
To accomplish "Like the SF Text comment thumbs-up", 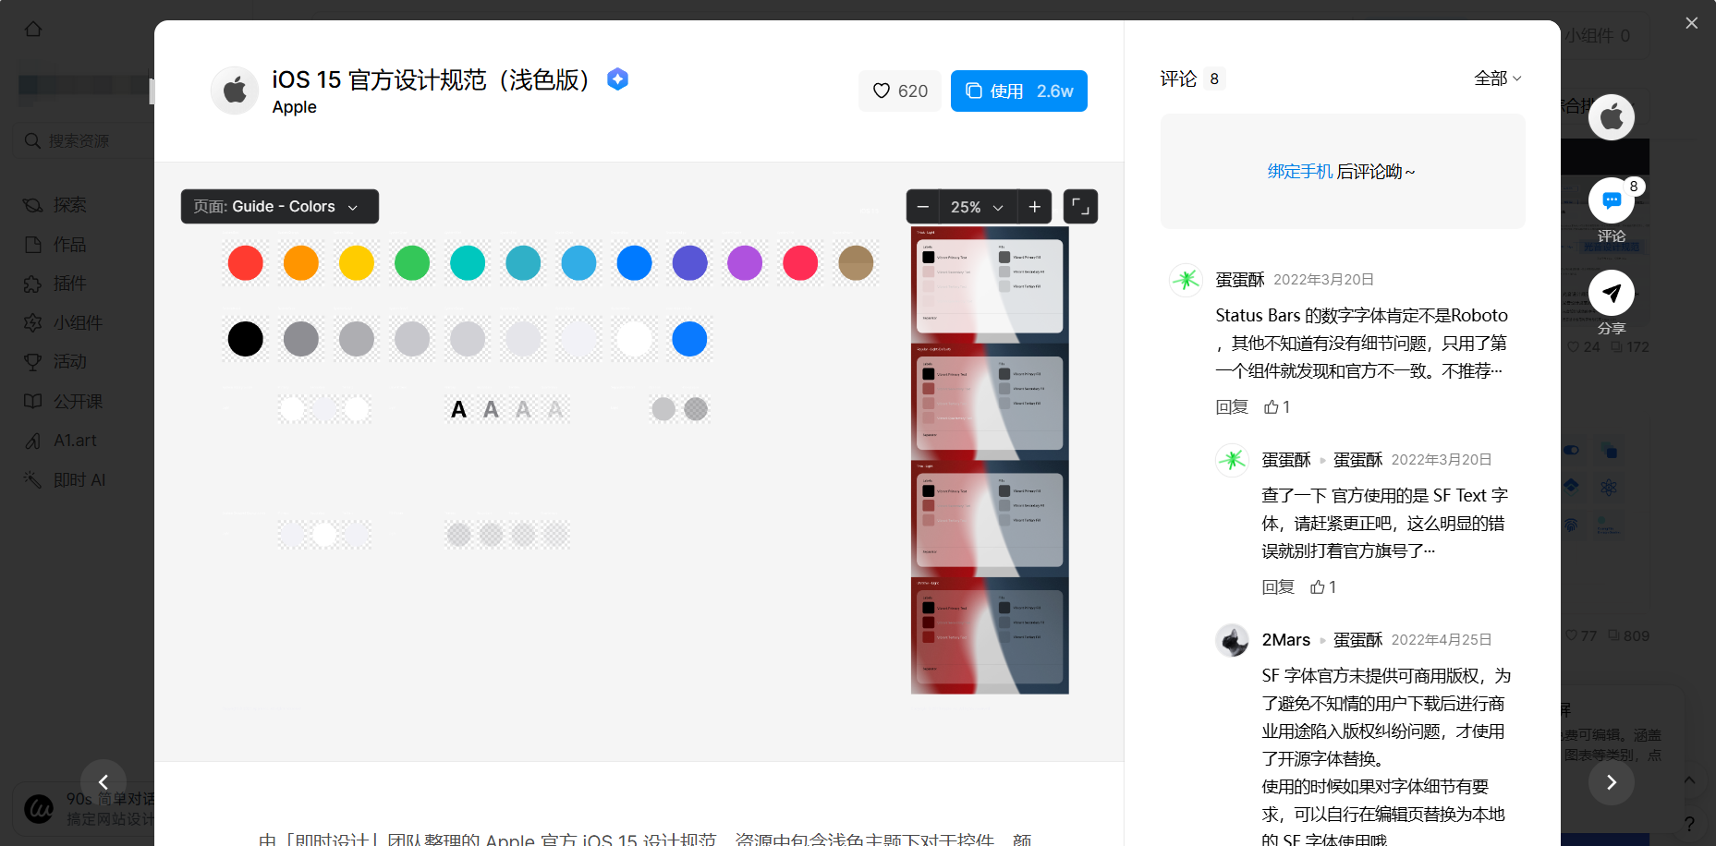I will pyautogui.click(x=1323, y=587).
